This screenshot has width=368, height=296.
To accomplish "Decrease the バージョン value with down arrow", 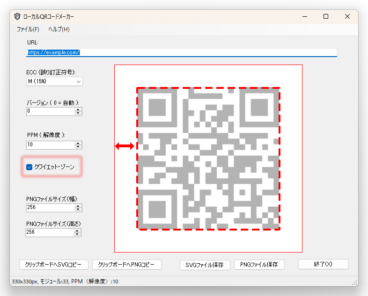I will pyautogui.click(x=78, y=113).
